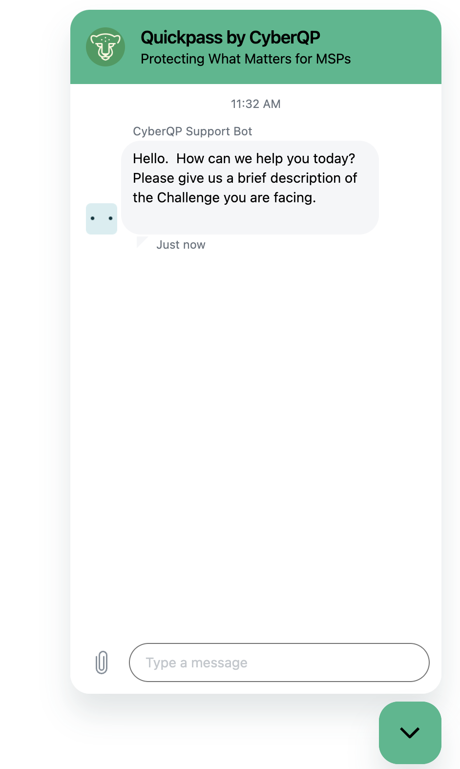Click the word MSPs in the header tagline
The height and width of the screenshot is (769, 460).
point(334,59)
